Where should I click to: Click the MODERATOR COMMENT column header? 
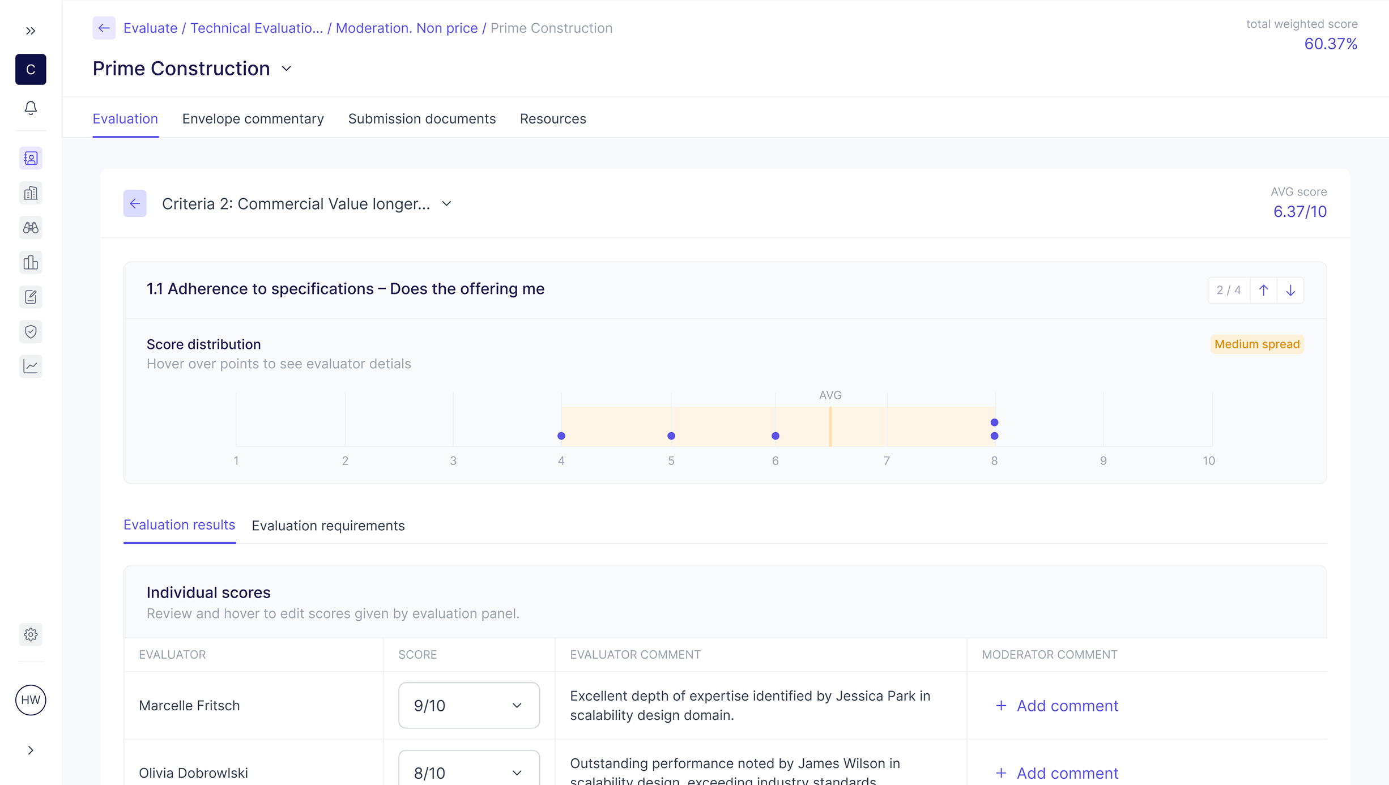pos(1050,655)
